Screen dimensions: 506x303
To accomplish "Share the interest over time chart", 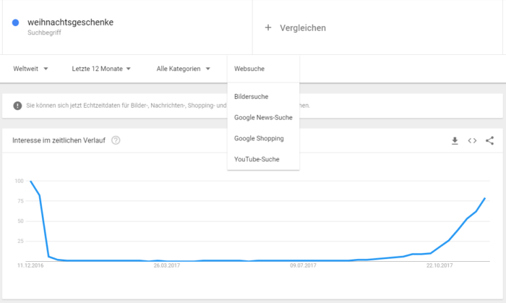I will [x=490, y=140].
